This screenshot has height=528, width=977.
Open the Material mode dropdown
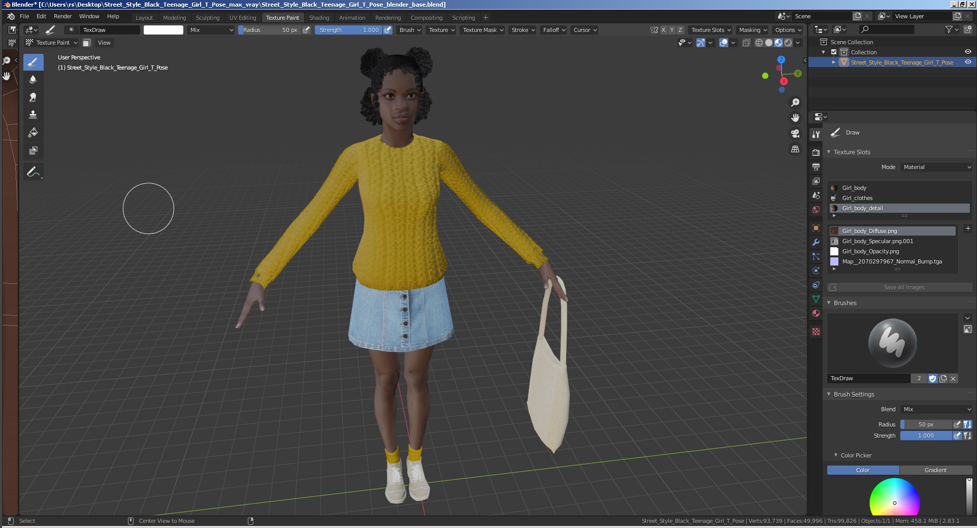937,167
